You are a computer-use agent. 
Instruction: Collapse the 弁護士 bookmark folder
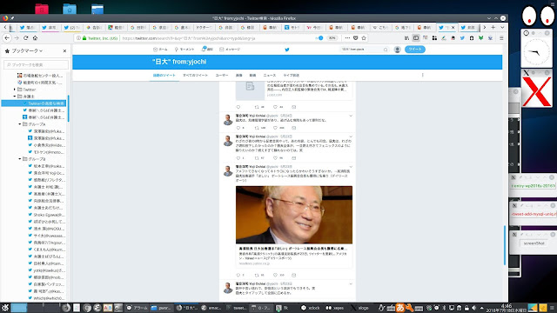[15, 97]
